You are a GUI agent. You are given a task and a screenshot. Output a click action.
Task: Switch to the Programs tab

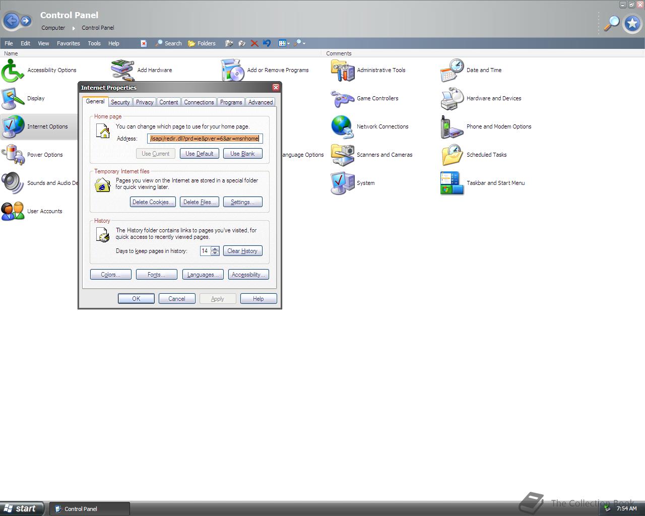click(x=231, y=102)
